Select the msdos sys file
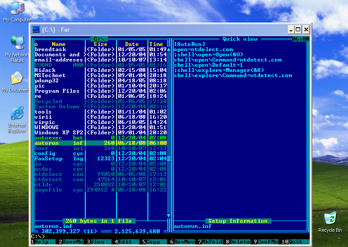 pyautogui.click(x=100, y=169)
